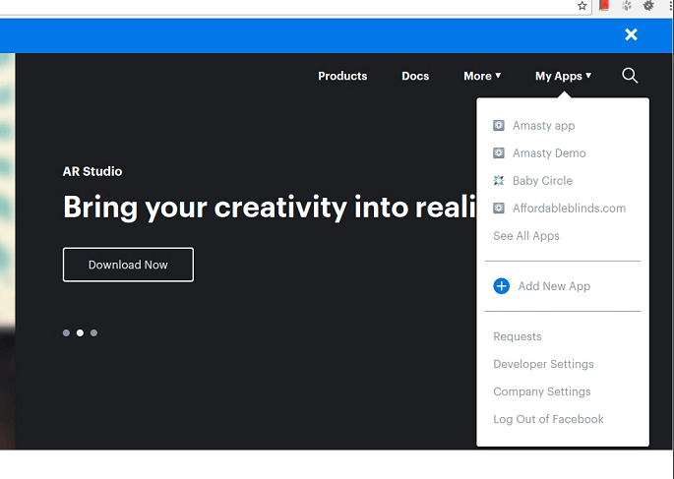Screen dimensions: 674x479
Task: Click the blue plus Add New App icon
Action: tap(501, 286)
